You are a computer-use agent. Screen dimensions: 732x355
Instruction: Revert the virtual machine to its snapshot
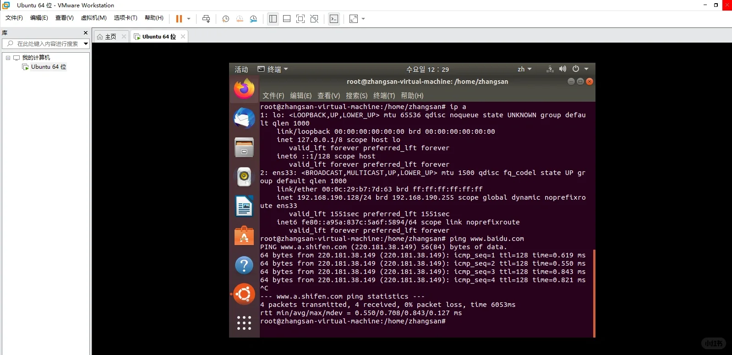click(x=240, y=19)
